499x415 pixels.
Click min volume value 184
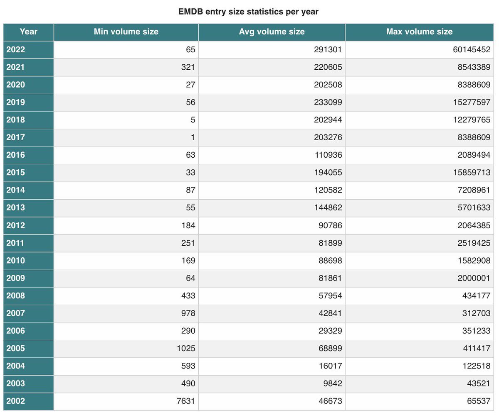pyautogui.click(x=188, y=226)
